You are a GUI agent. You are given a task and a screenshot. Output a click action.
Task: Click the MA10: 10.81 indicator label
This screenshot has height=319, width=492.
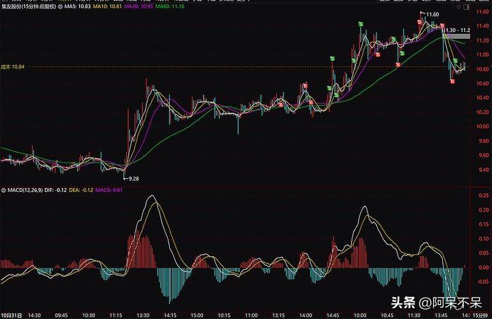(x=107, y=6)
